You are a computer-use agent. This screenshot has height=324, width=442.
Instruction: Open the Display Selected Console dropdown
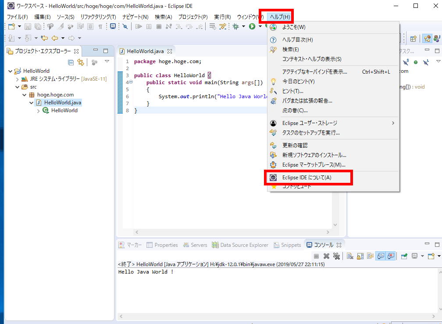(422, 256)
